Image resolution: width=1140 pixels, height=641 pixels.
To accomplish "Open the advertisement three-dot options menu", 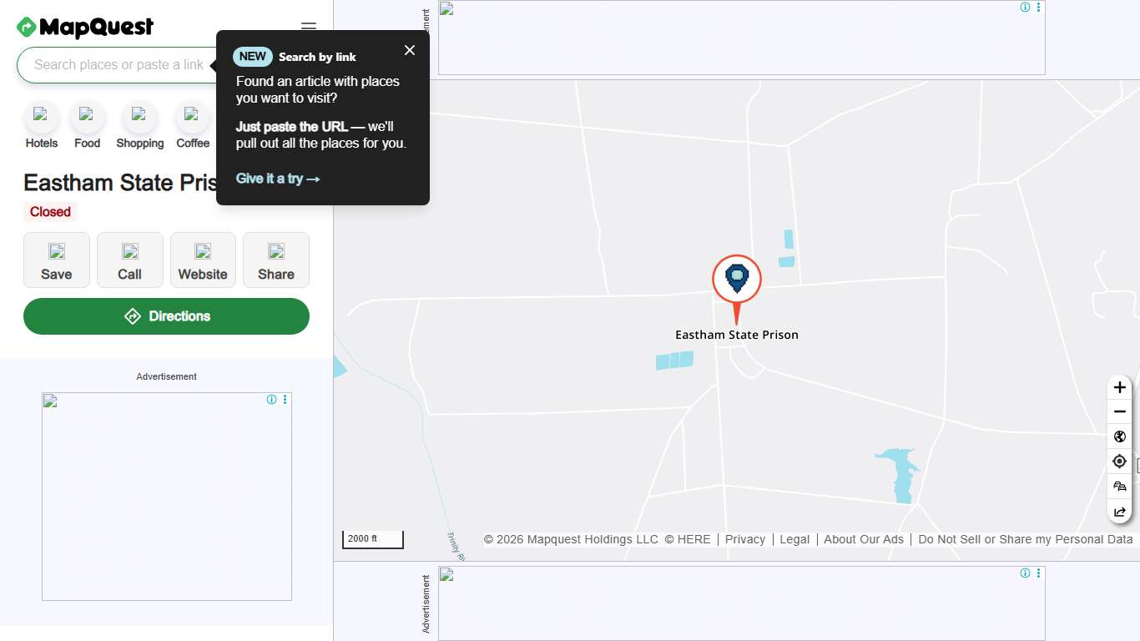I will 285,400.
